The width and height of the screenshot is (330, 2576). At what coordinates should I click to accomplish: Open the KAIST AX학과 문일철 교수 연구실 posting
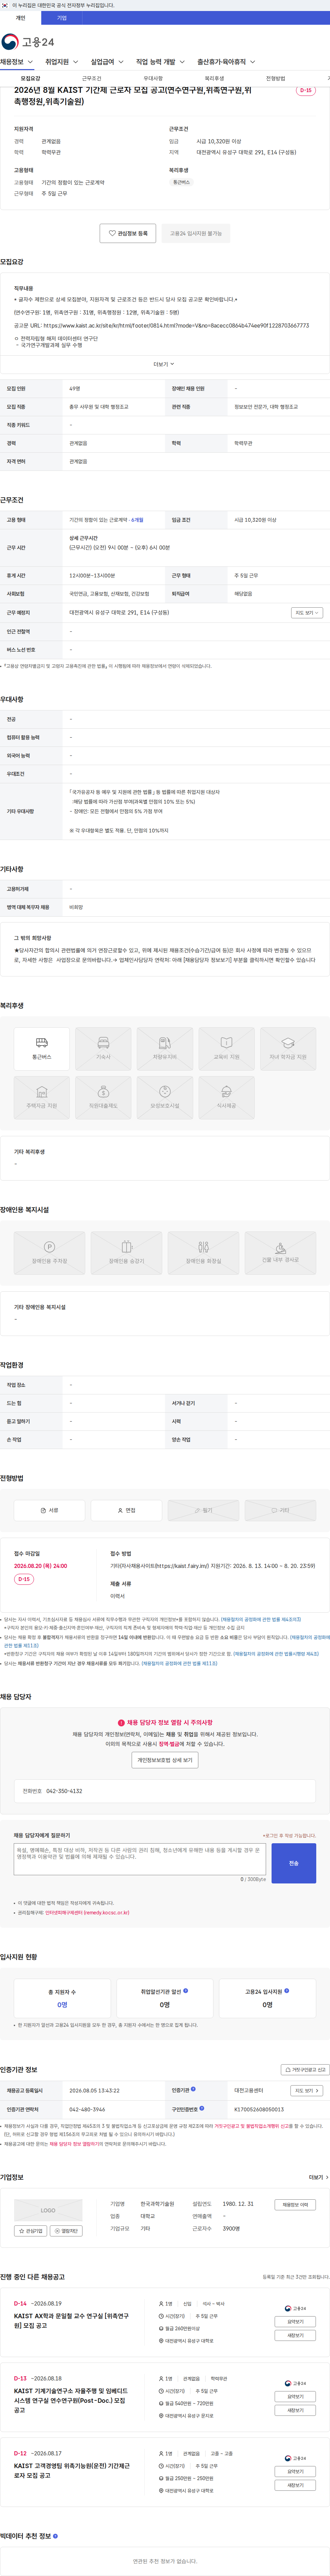pos(71,2321)
